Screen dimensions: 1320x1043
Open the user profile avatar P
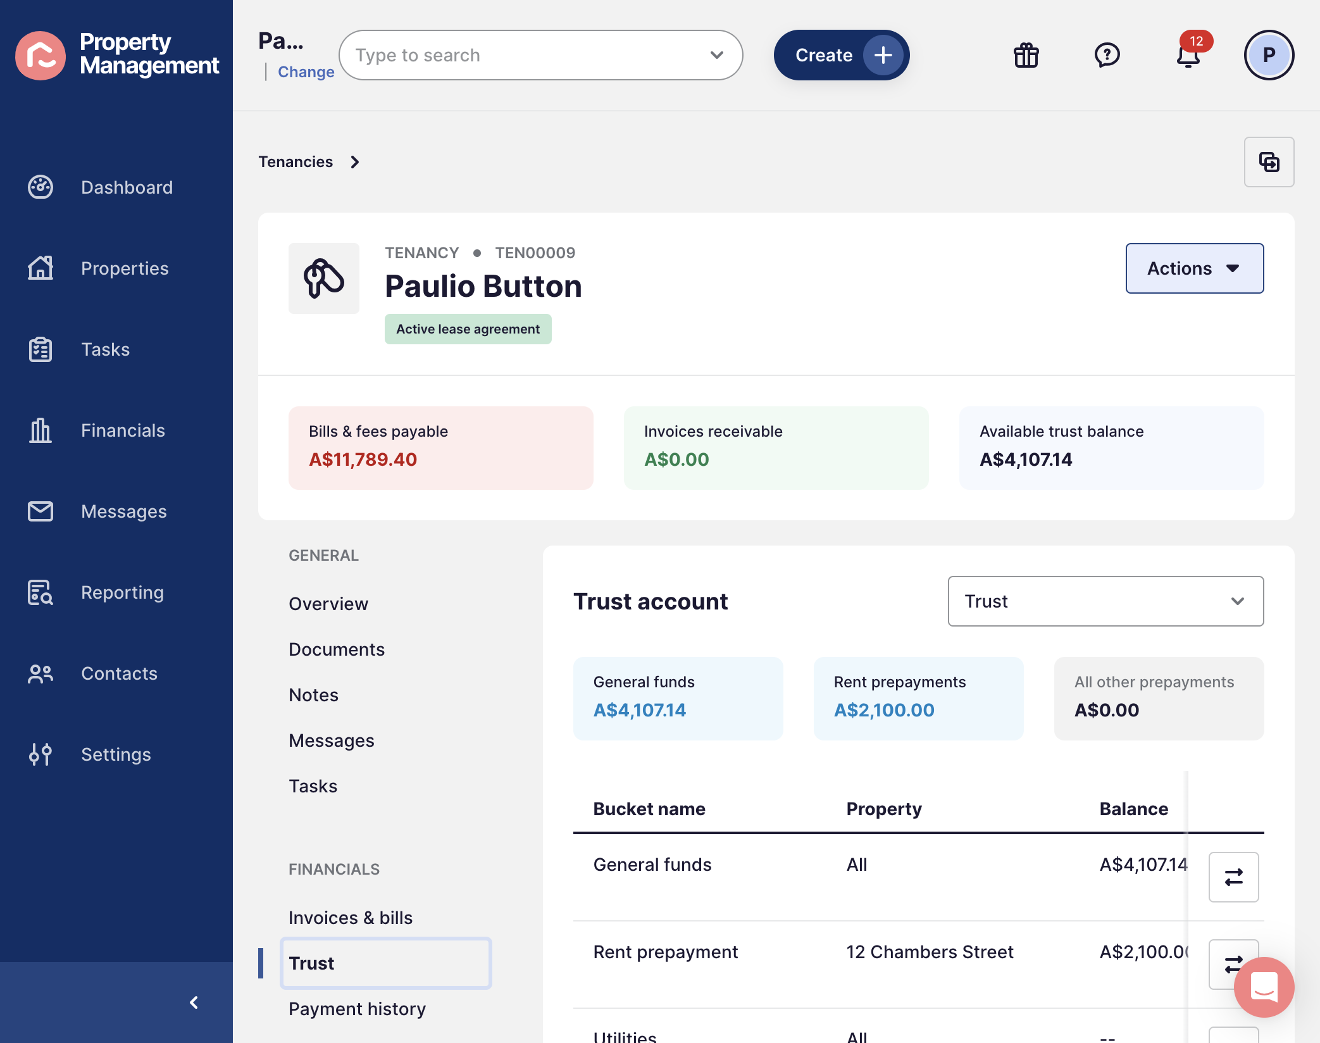pos(1269,55)
